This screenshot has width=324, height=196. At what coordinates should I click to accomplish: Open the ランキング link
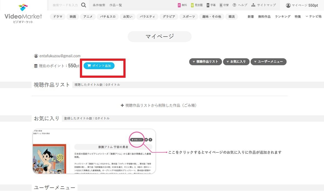(x=283, y=17)
